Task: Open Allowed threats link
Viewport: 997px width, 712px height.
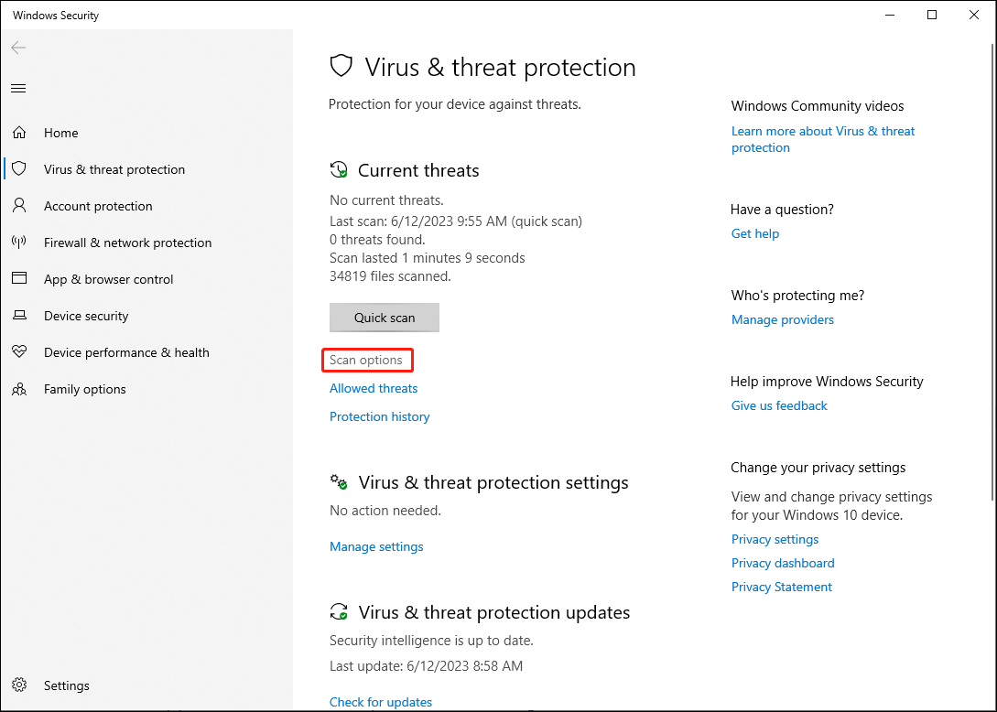Action: coord(374,388)
